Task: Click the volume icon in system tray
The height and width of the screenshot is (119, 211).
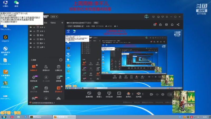Action: (198, 117)
